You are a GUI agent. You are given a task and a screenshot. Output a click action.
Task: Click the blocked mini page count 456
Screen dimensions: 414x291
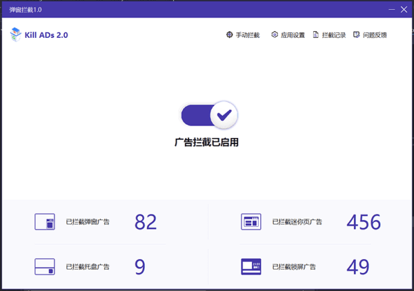(x=364, y=222)
